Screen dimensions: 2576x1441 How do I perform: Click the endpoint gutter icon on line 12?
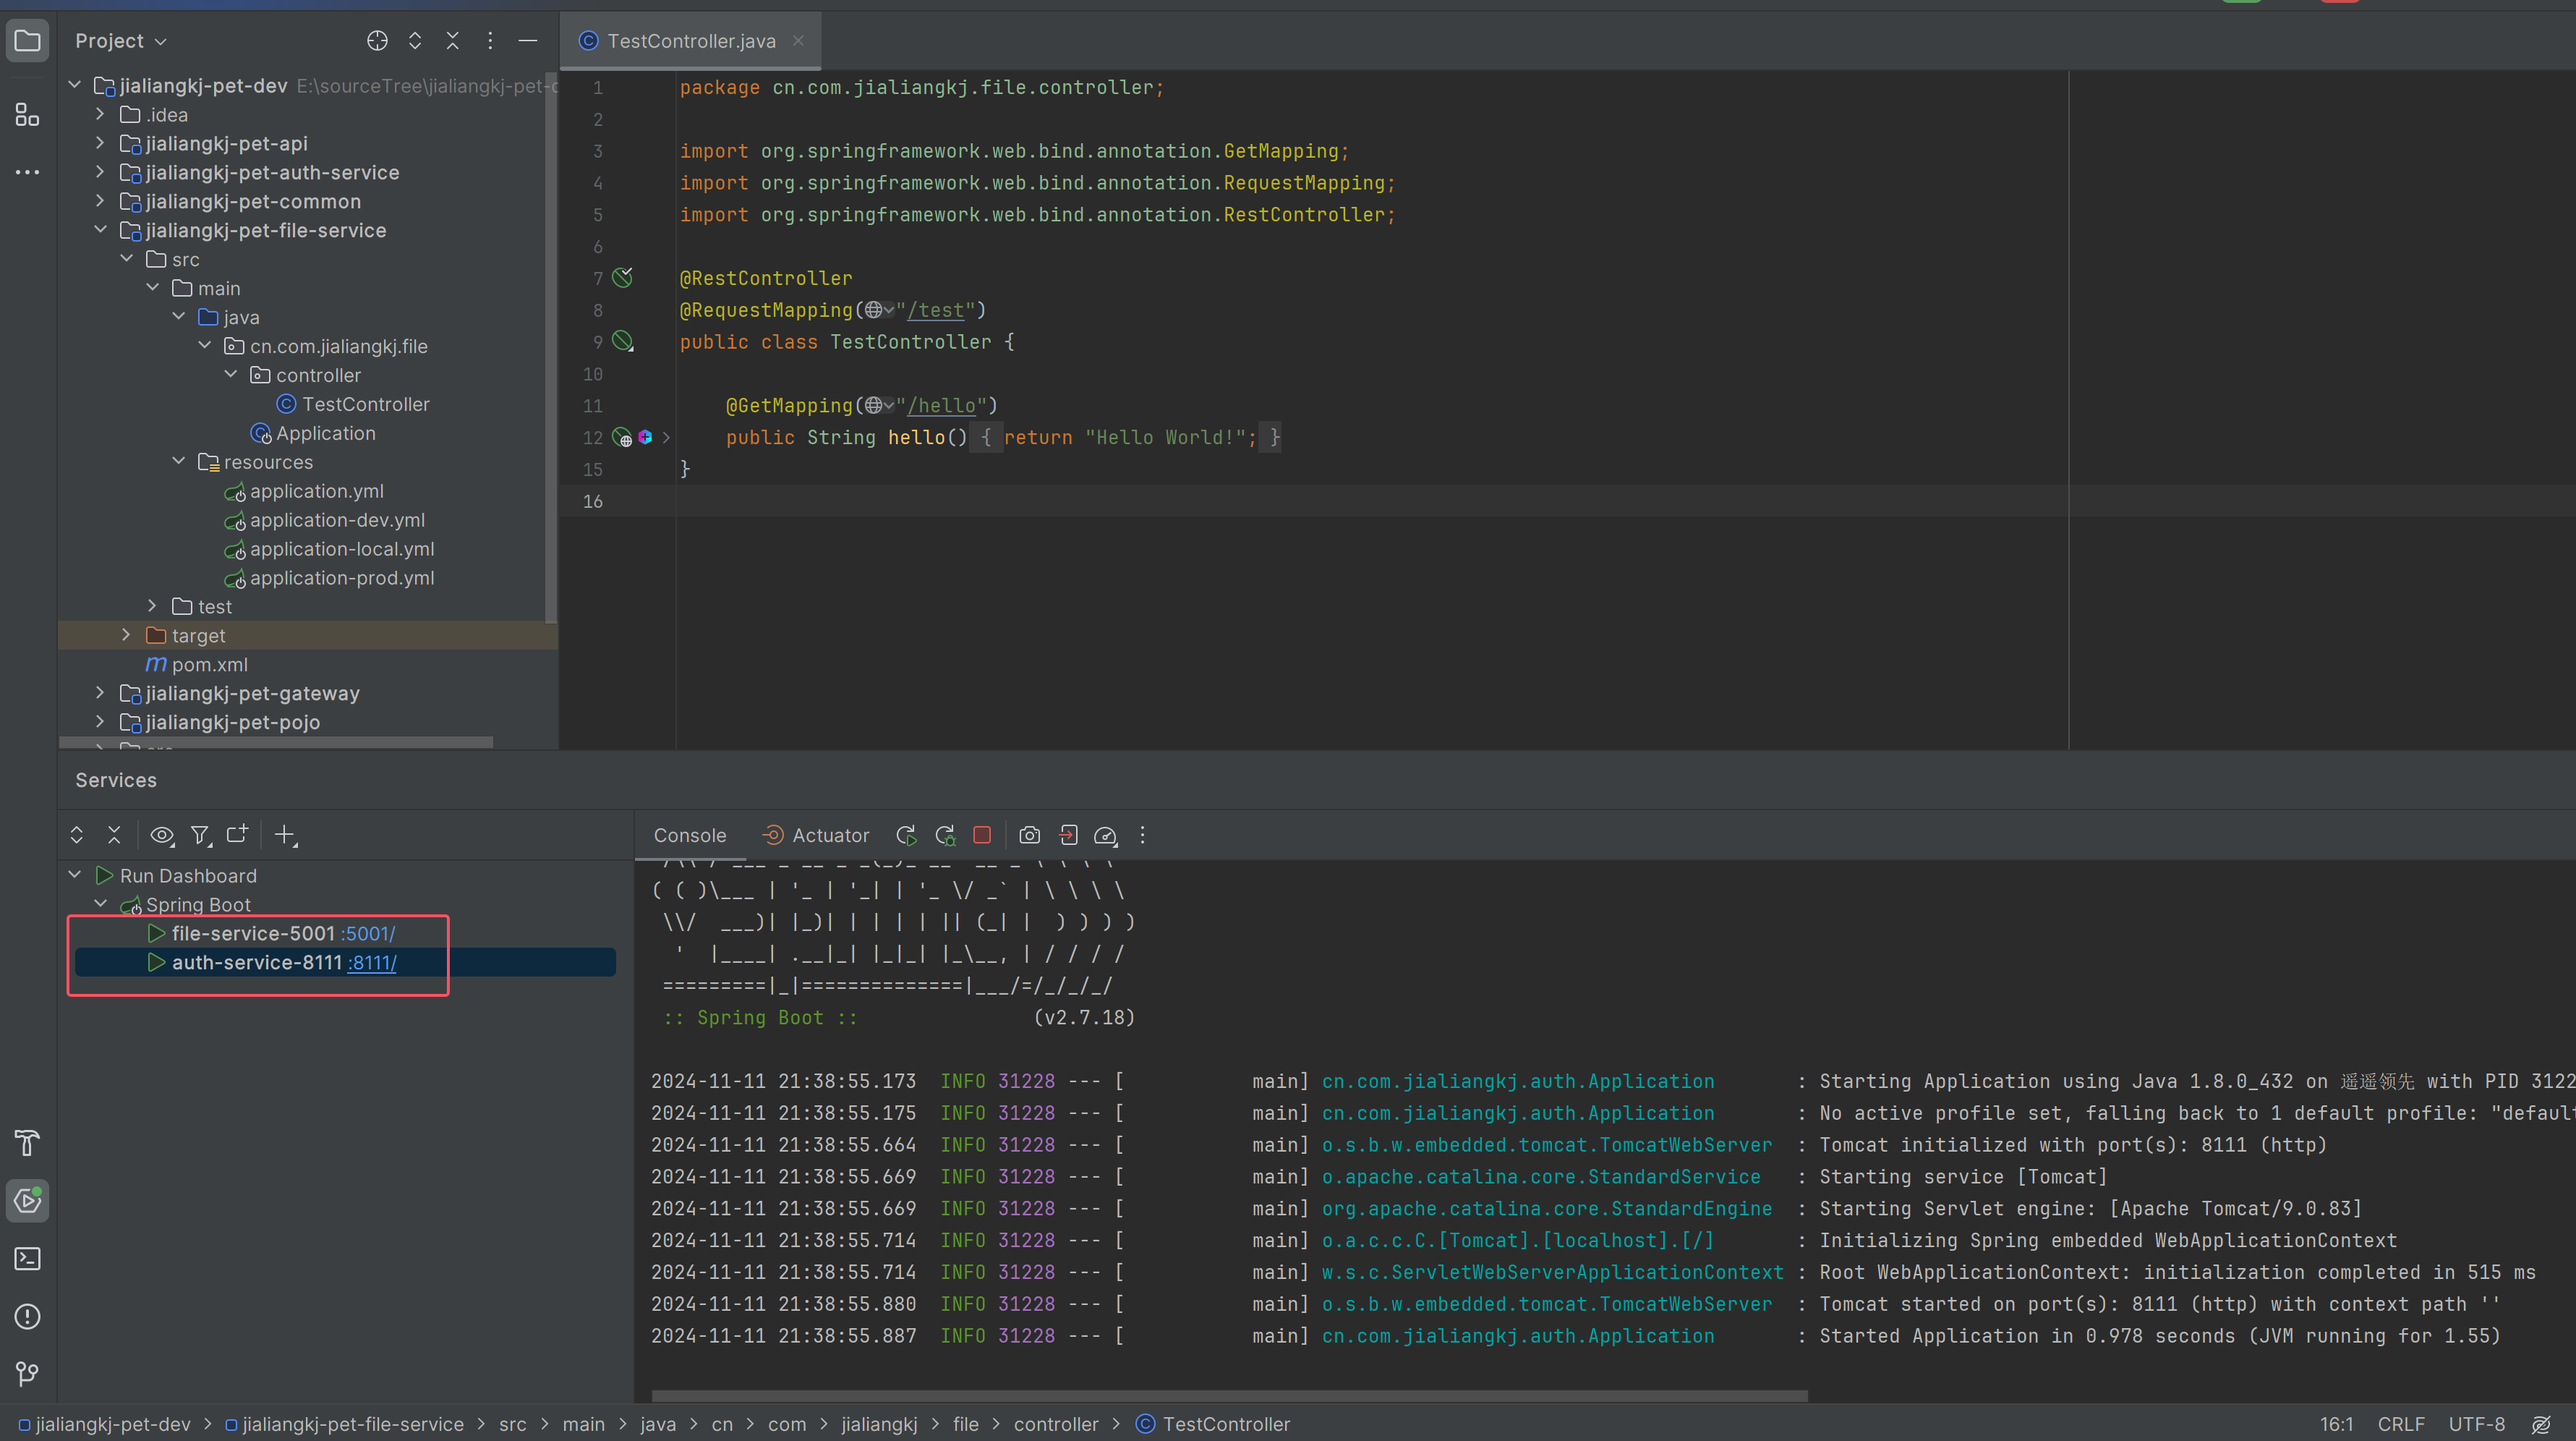click(622, 437)
